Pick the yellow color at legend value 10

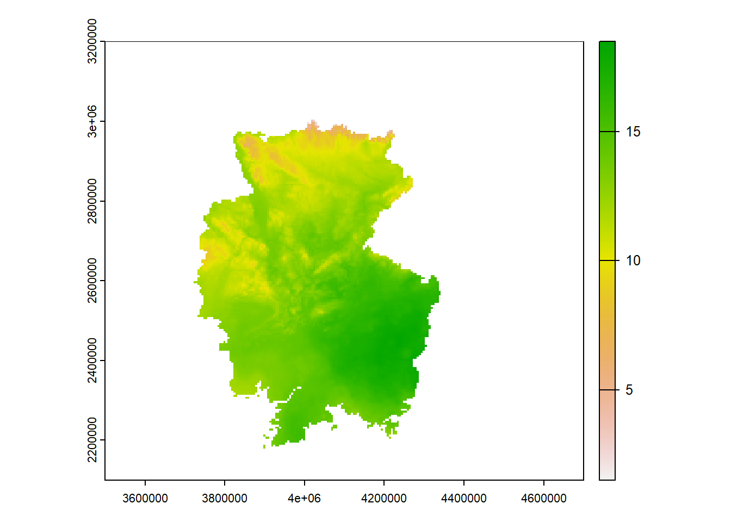(607, 260)
